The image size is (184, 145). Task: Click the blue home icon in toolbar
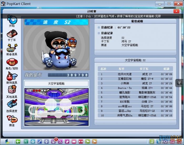(x=33, y=141)
